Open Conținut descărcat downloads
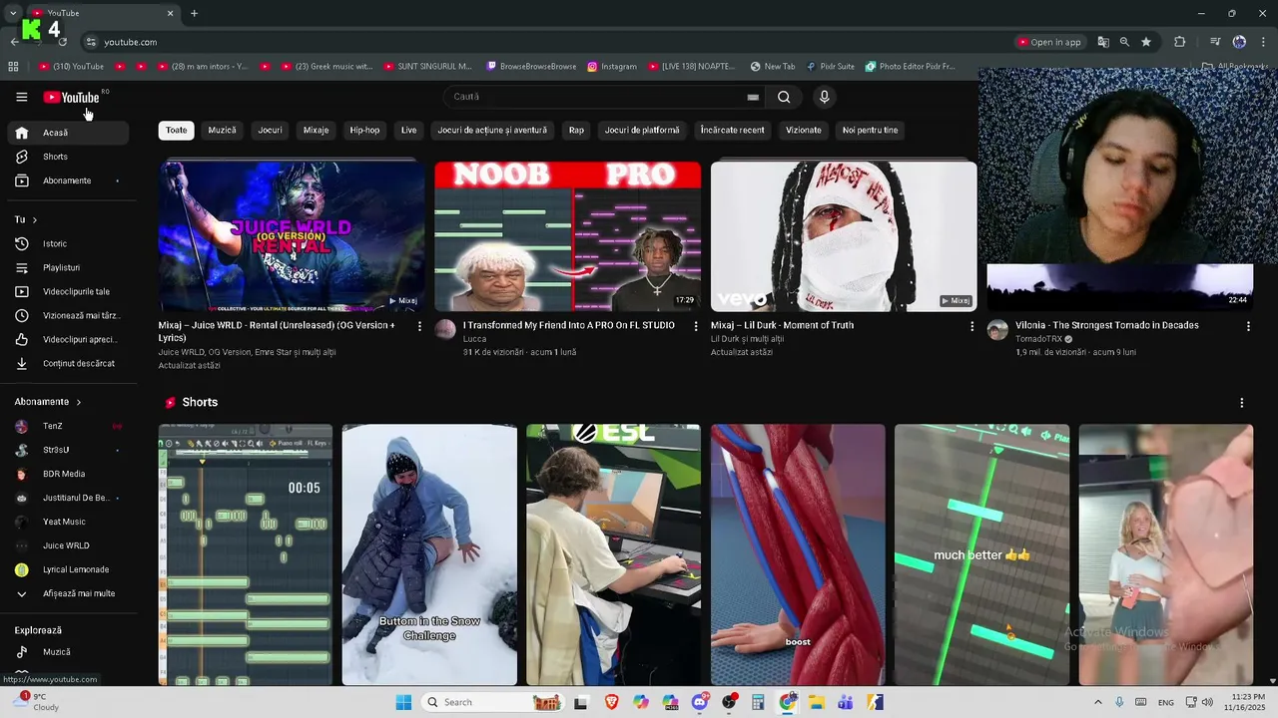This screenshot has height=718, width=1278. pos(69,363)
